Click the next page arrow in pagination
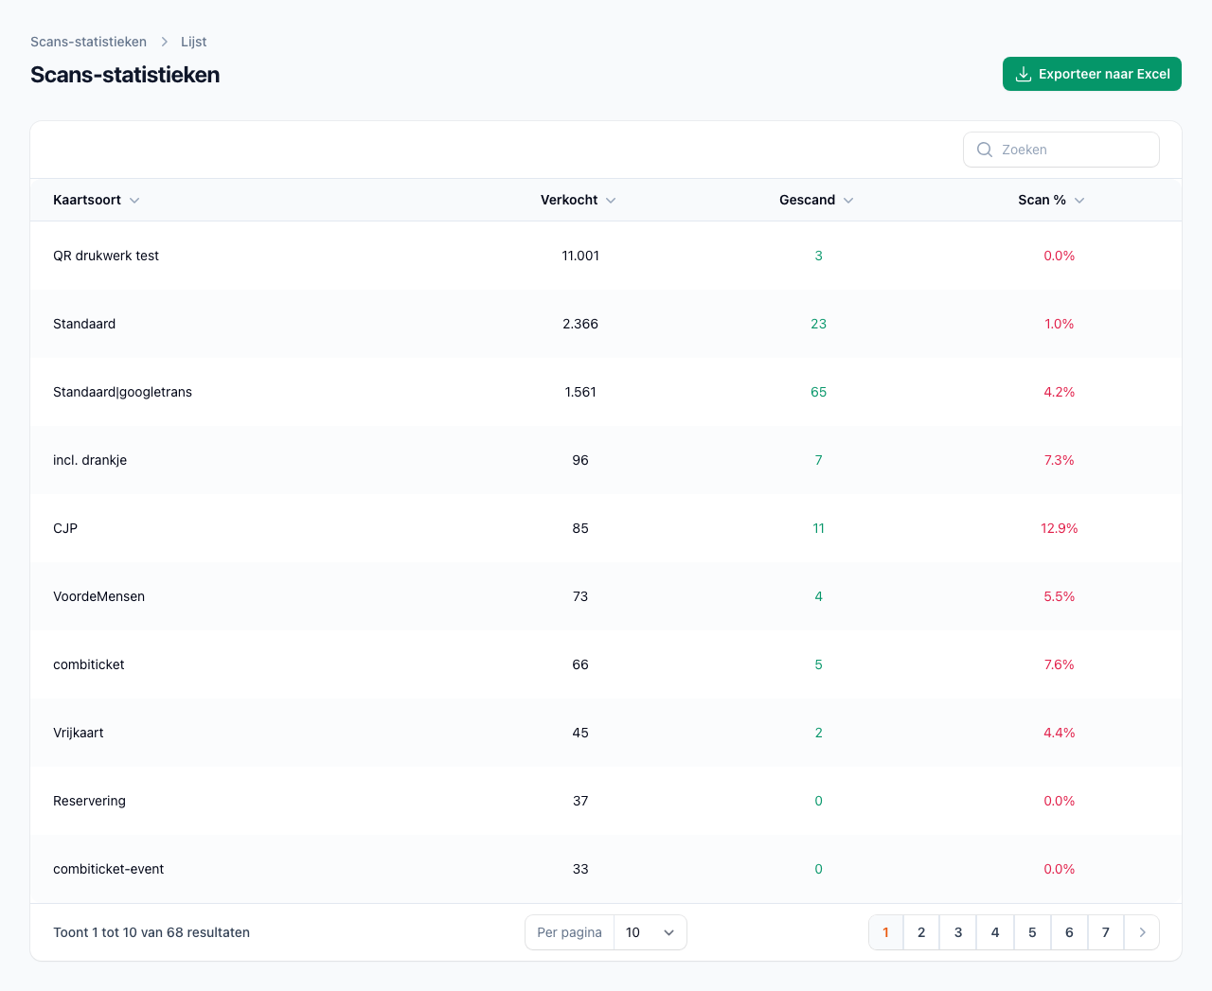1212x991 pixels. pyautogui.click(x=1142, y=932)
